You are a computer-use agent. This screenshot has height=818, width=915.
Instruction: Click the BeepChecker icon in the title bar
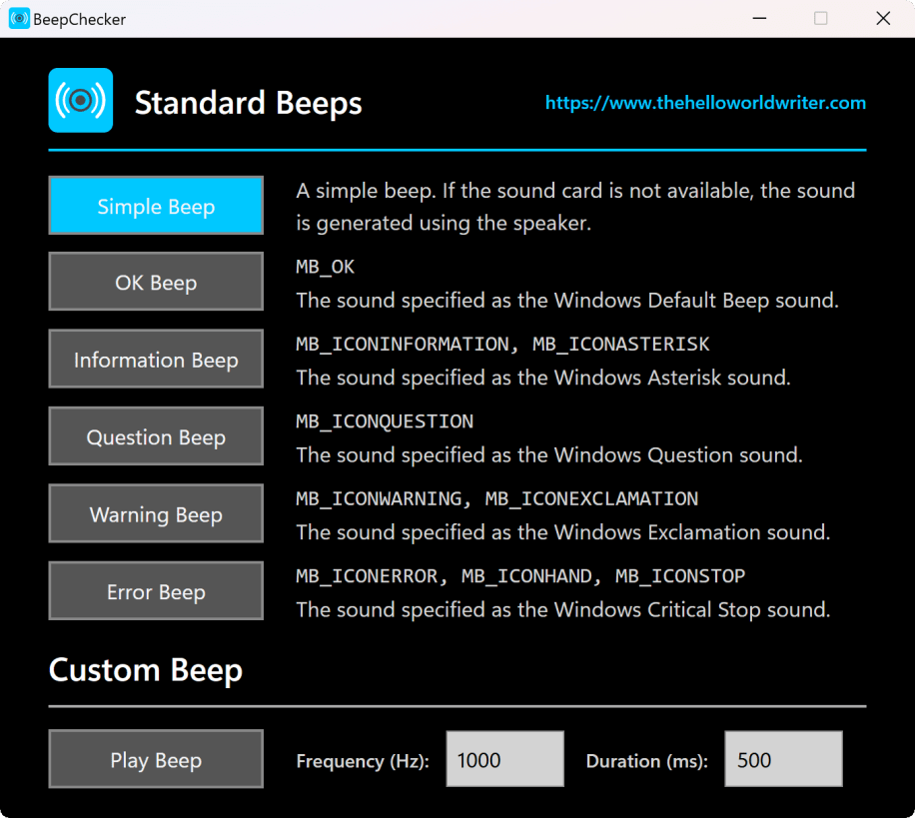[x=19, y=19]
